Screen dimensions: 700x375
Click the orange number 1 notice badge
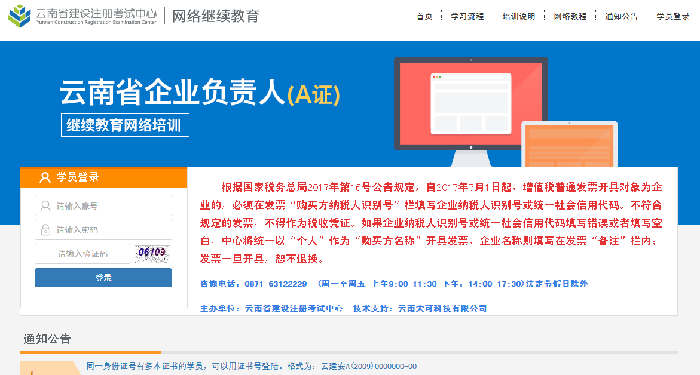pyautogui.click(x=32, y=373)
